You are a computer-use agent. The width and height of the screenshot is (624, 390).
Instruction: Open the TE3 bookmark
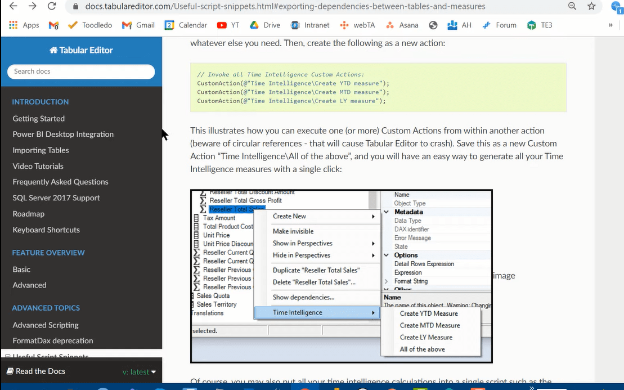coord(540,25)
